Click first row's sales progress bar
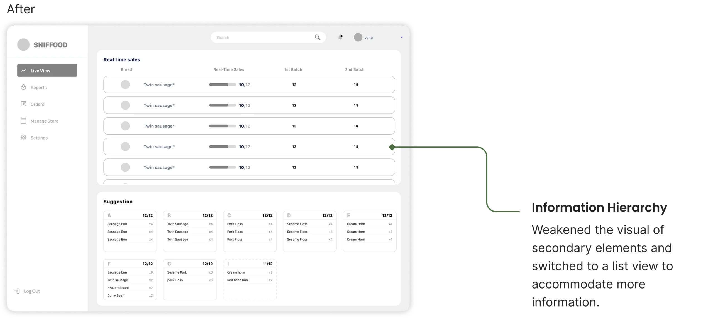The width and height of the screenshot is (713, 318). (x=222, y=85)
